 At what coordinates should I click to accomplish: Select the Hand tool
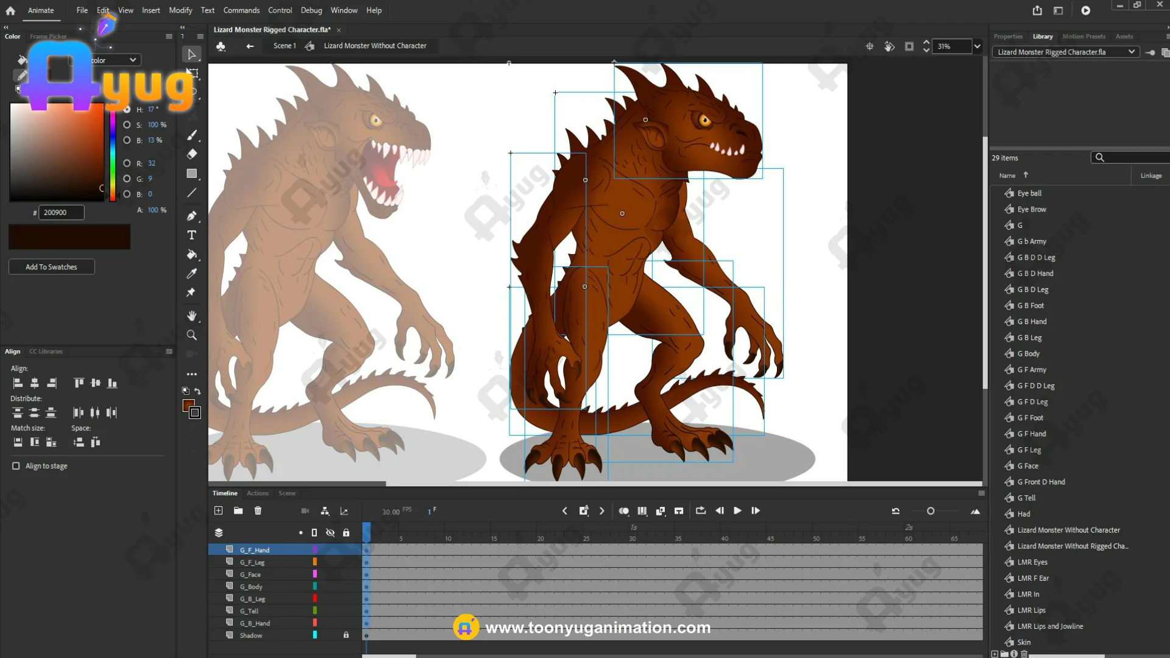[191, 316]
